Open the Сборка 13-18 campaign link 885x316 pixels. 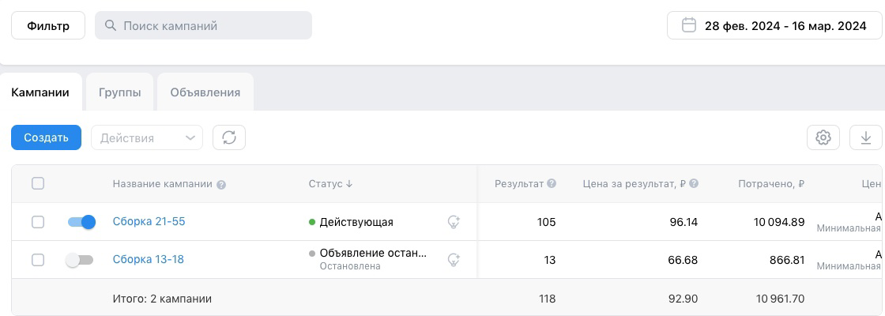pyautogui.click(x=149, y=260)
